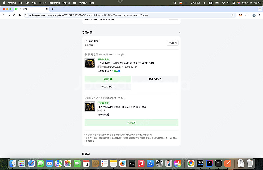Open Maps from the dock
This screenshot has width=263, height=170.
click(x=59, y=163)
